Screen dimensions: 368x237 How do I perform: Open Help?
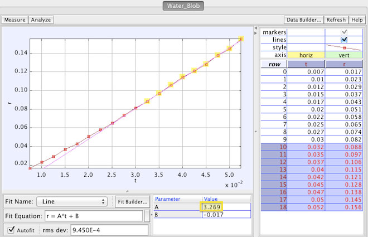tap(357, 20)
